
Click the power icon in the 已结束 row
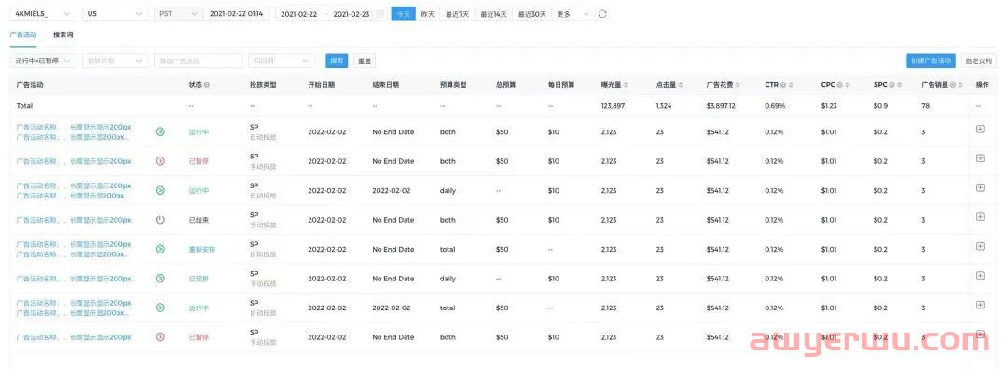(160, 220)
